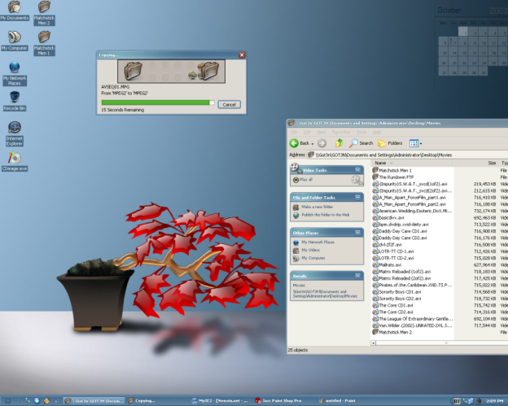
Task: Open the Views dropdown in Explorer toolbar
Action: [x=417, y=142]
